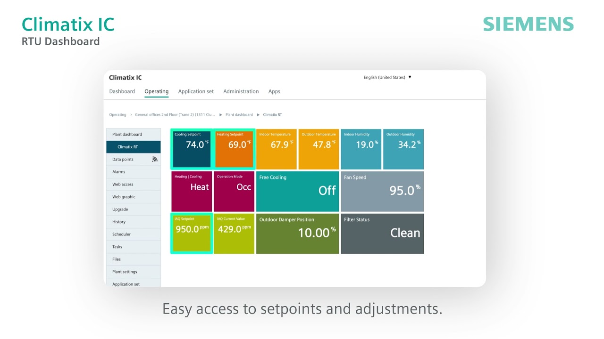Click the IAQ Current Value 429.0 tile

coord(234,234)
